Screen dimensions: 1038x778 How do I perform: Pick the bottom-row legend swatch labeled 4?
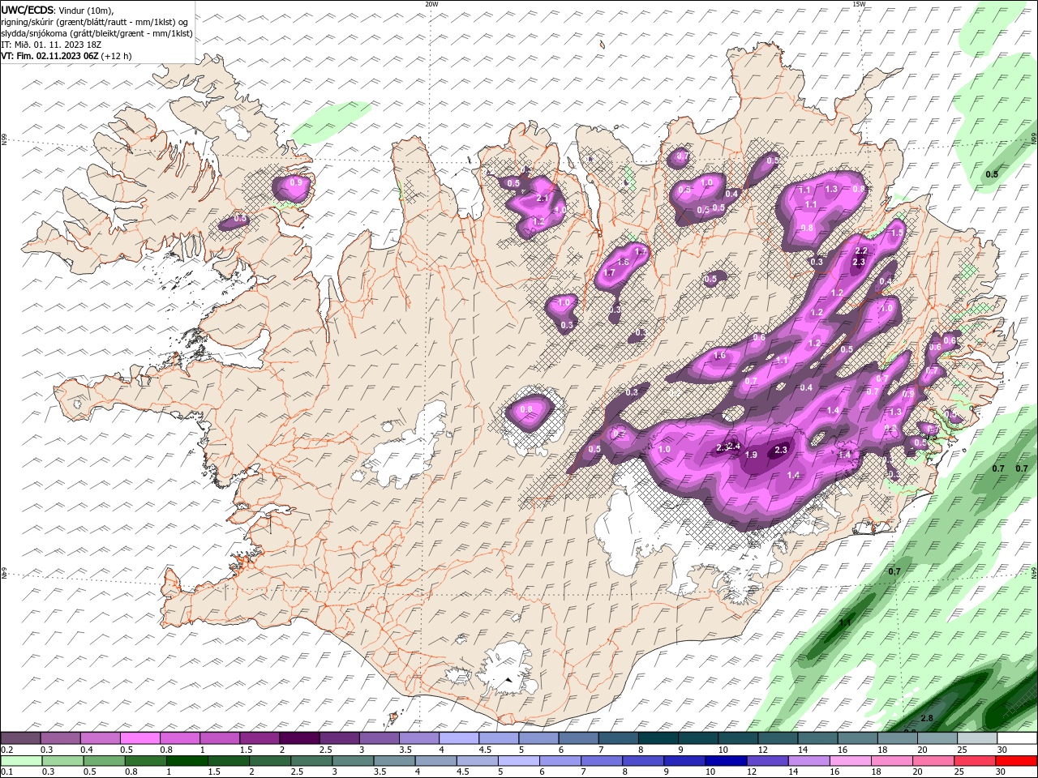coord(435,761)
